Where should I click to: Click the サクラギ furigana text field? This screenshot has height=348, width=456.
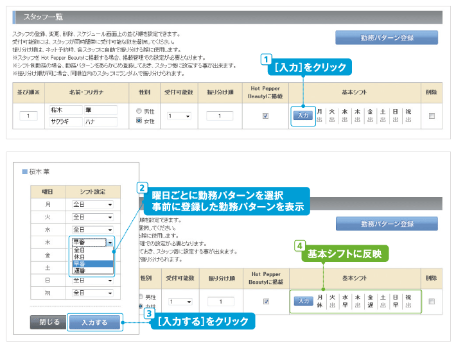(x=66, y=121)
